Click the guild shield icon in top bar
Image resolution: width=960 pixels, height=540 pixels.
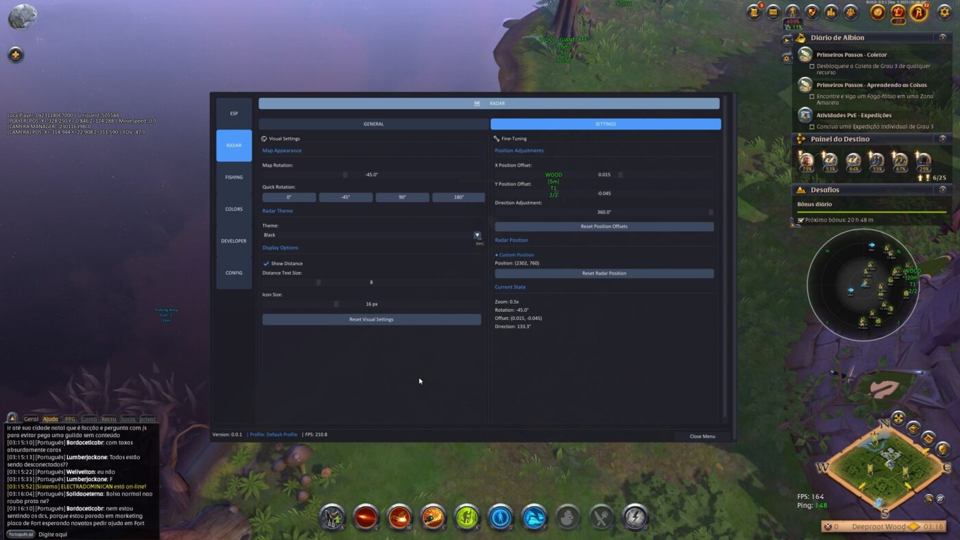(812, 12)
